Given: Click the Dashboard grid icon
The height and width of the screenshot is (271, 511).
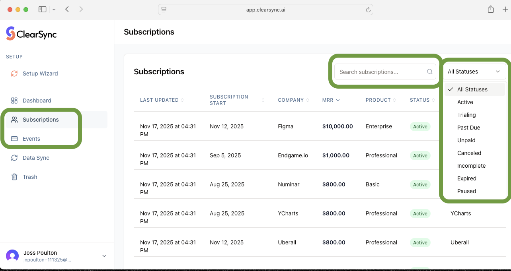Looking at the screenshot, I should point(14,101).
